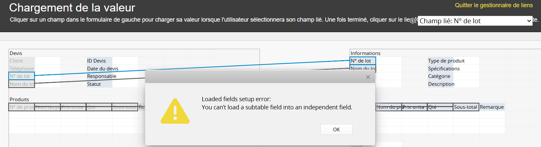Click the 'Catégorie' field under Informations
This screenshot has height=147, width=541.
439,76
